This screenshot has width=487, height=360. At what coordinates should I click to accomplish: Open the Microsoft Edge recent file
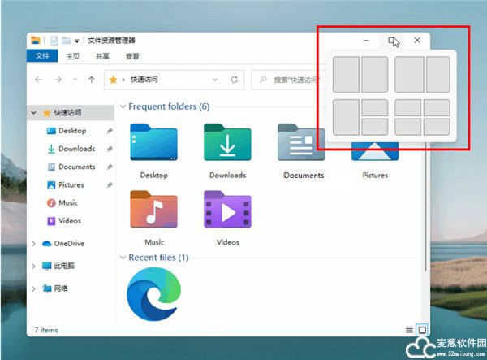click(x=153, y=294)
